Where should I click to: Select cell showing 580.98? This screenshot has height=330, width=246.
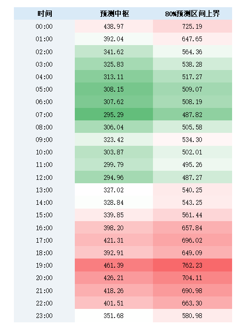click(x=192, y=316)
